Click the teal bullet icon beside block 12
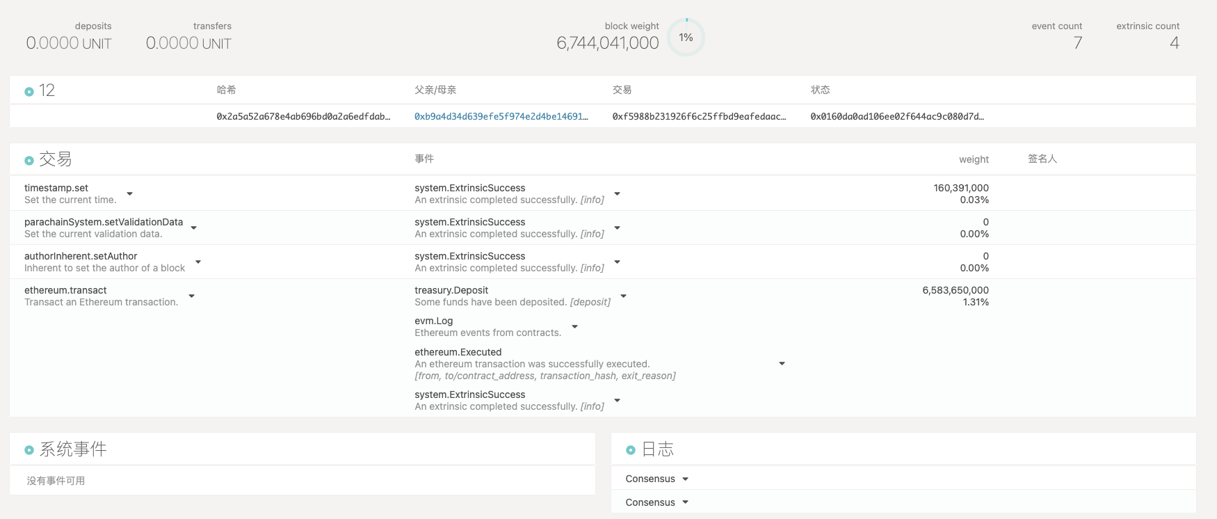The width and height of the screenshot is (1217, 519). (x=29, y=92)
